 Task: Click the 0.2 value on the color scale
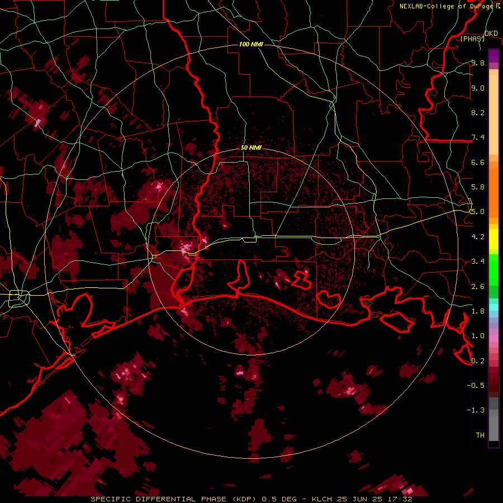pyautogui.click(x=478, y=360)
